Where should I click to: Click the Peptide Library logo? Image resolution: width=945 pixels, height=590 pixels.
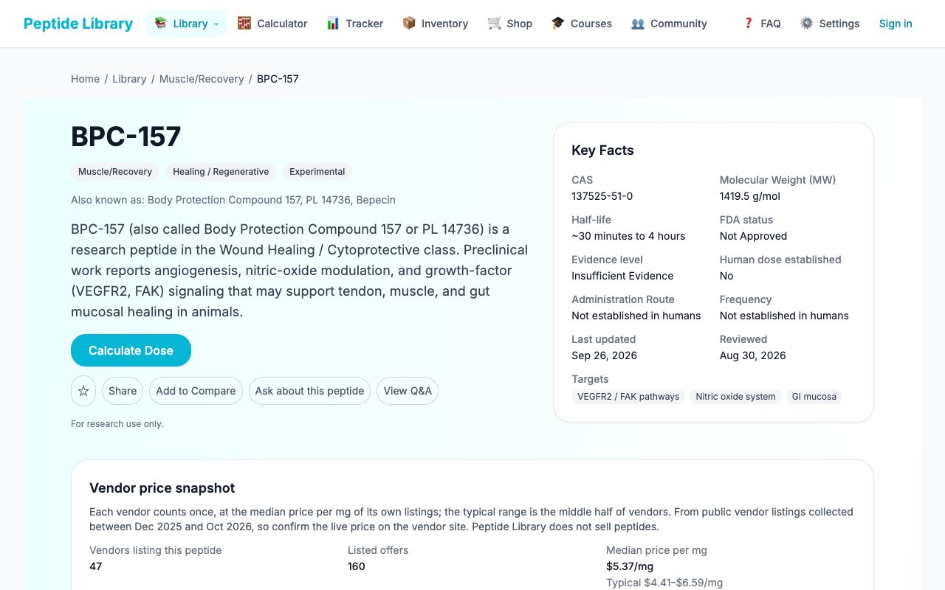coord(78,24)
